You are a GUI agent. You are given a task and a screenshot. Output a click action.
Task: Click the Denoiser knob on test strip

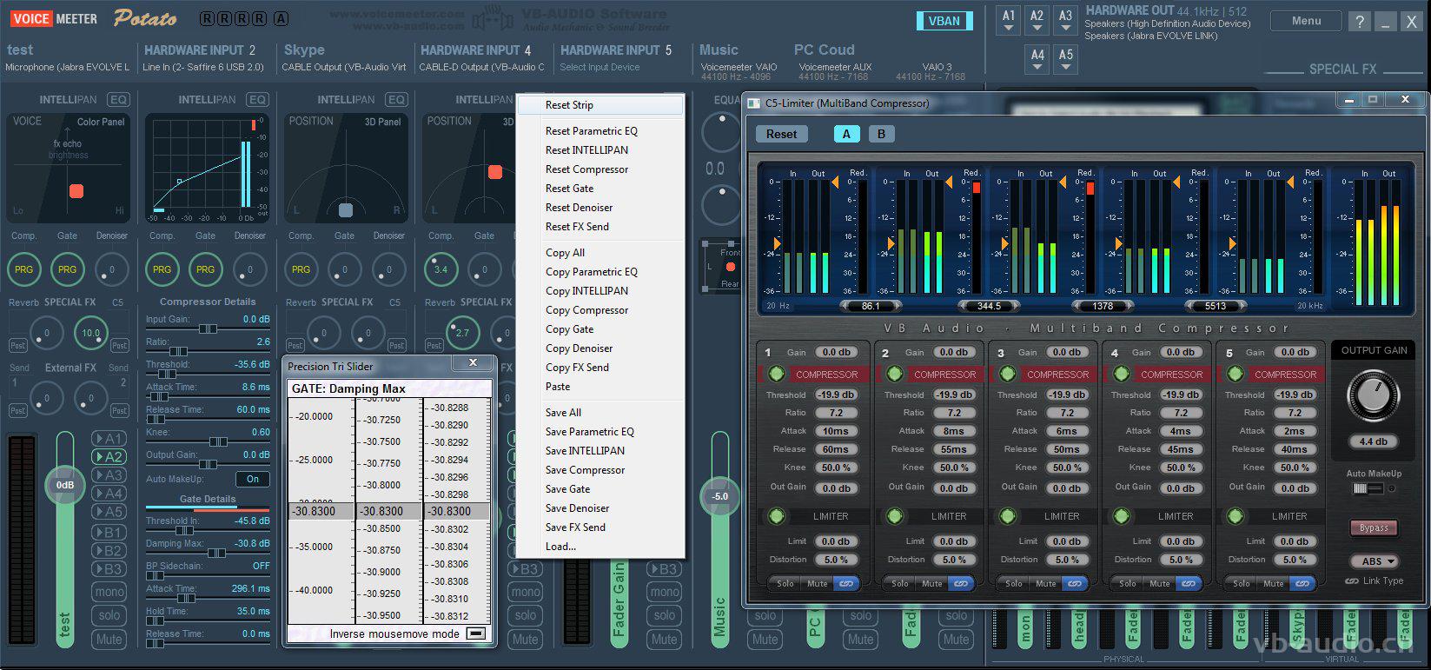[x=111, y=269]
